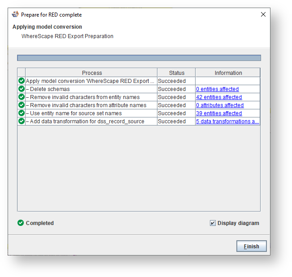292x277 pixels.
Task: Open the 0 entities affected link
Action: pyautogui.click(x=217, y=89)
